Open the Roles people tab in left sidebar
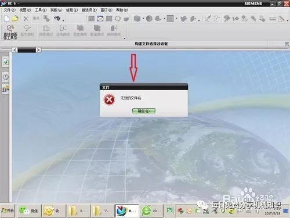The image size is (290, 218). pyautogui.click(x=6, y=89)
